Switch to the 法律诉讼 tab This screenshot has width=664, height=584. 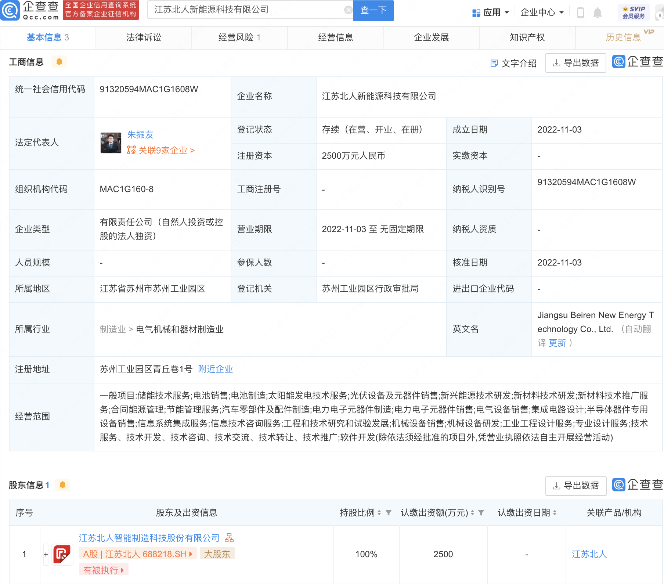pyautogui.click(x=144, y=37)
